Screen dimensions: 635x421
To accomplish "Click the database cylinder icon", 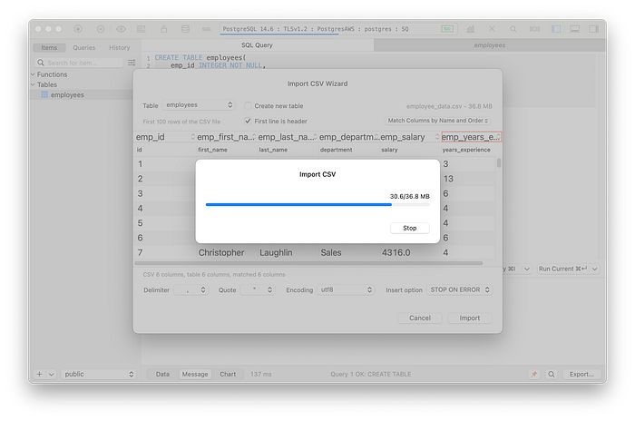I will [185, 29].
